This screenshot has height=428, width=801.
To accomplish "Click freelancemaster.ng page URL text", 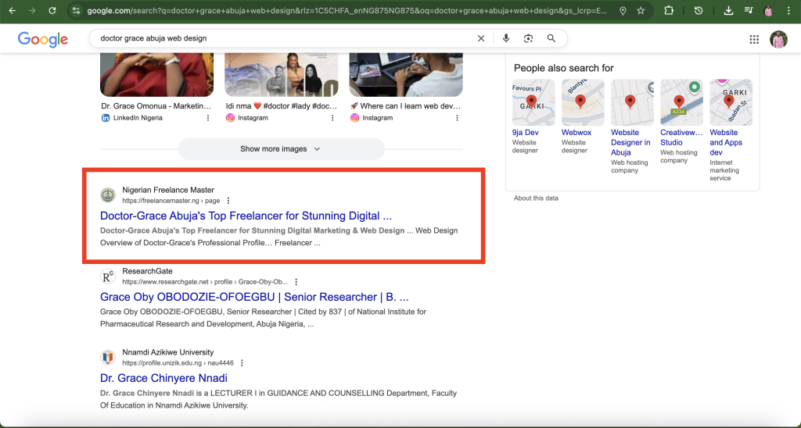I will pyautogui.click(x=171, y=201).
